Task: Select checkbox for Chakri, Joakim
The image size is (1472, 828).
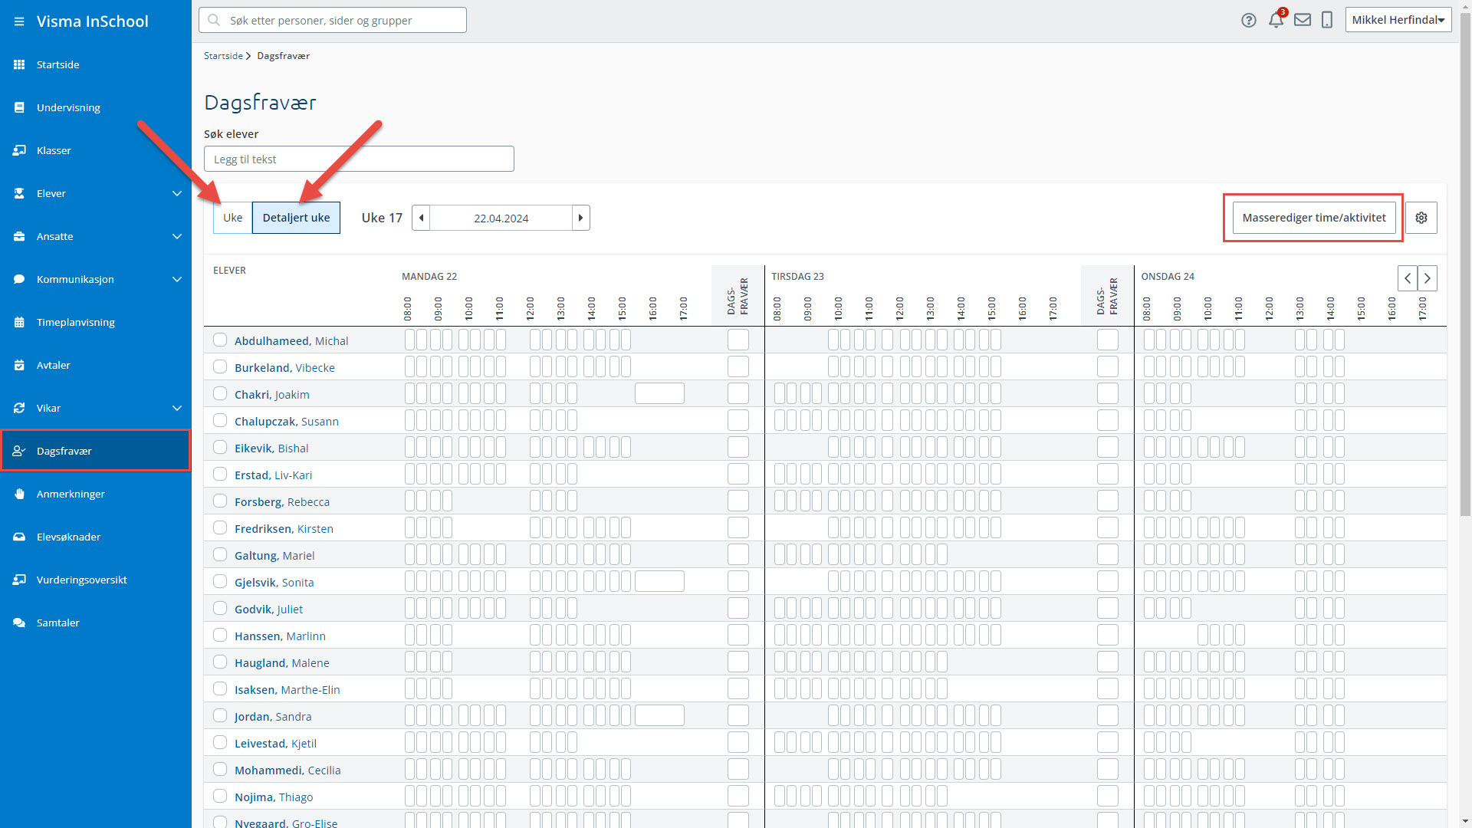Action: tap(220, 393)
